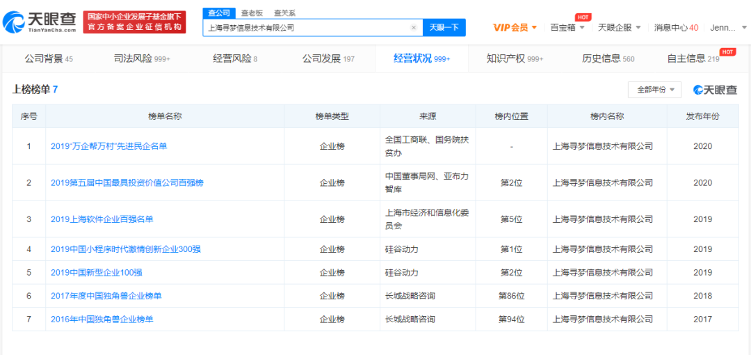
Task: Expand the 百宝箱 menu
Action: click(567, 27)
